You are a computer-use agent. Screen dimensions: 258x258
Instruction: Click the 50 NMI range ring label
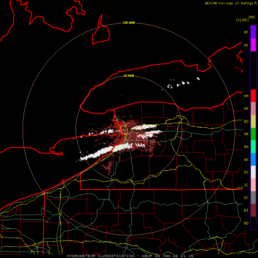[129, 76]
